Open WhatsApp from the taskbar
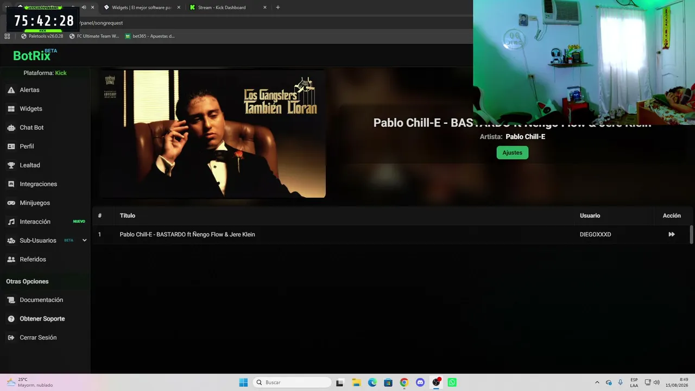This screenshot has height=391, width=695. [452, 382]
